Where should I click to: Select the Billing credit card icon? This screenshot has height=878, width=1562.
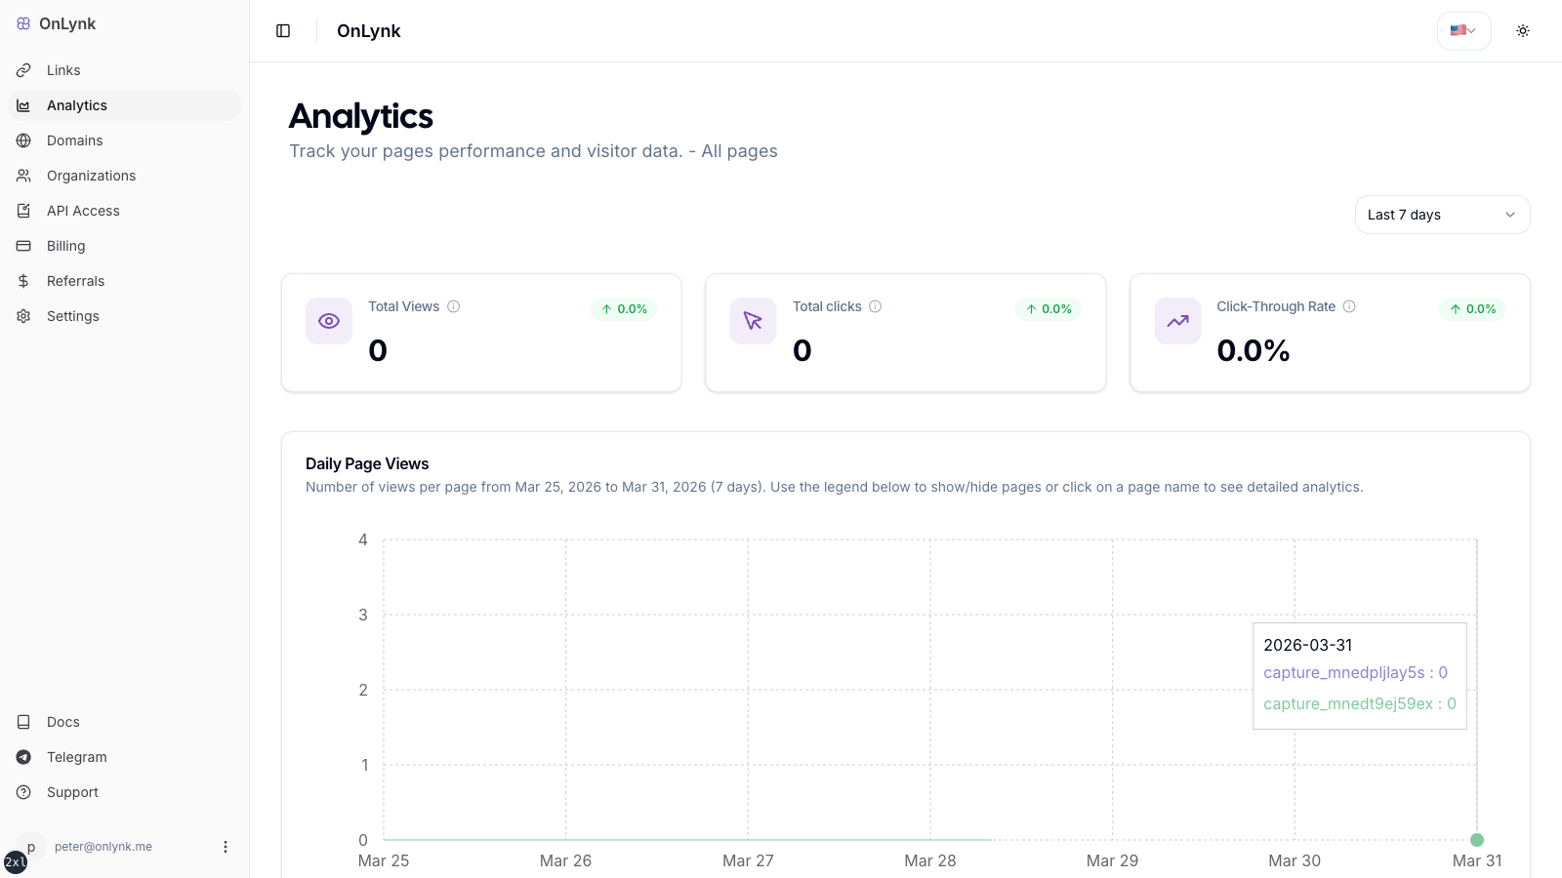[x=24, y=245]
